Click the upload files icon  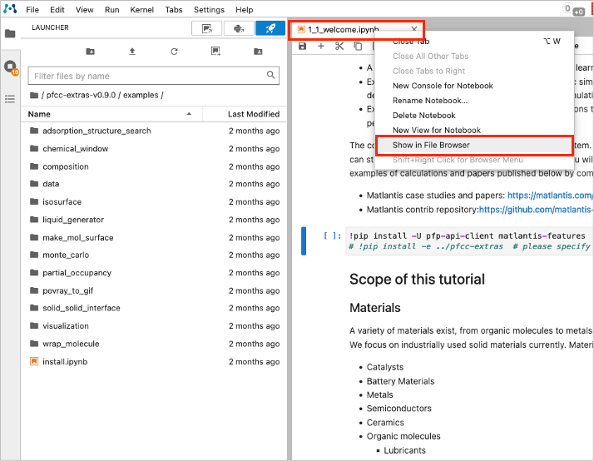point(132,52)
